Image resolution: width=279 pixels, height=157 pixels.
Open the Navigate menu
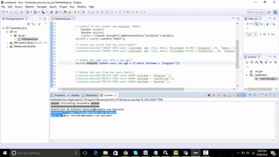click(42, 7)
